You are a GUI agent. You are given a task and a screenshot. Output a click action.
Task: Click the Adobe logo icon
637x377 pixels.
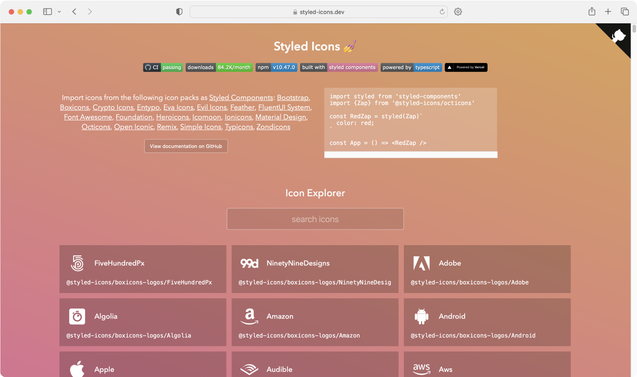421,263
